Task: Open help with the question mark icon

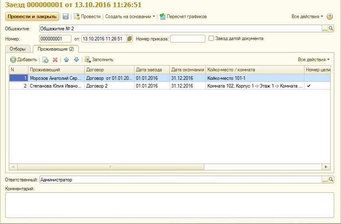Action: coord(330,16)
